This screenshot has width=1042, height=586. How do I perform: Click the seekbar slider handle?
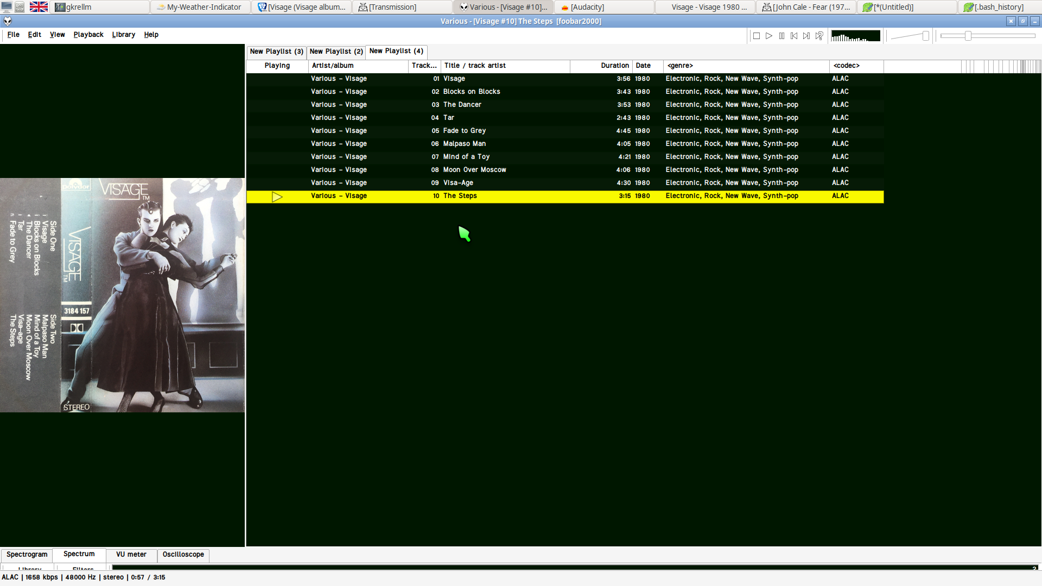point(968,36)
